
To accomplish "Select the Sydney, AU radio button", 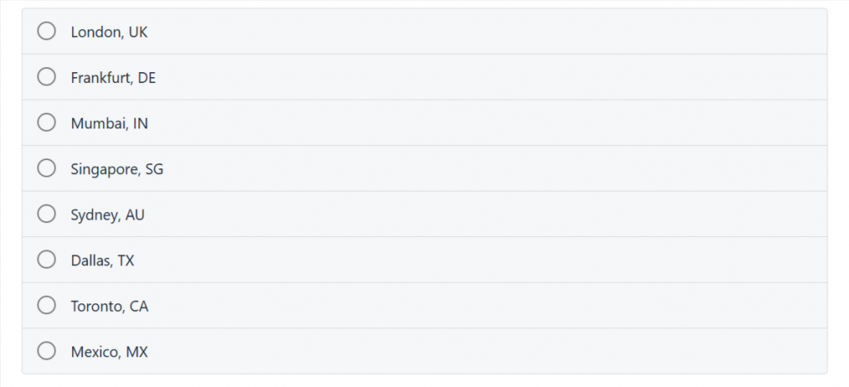I will 46,214.
